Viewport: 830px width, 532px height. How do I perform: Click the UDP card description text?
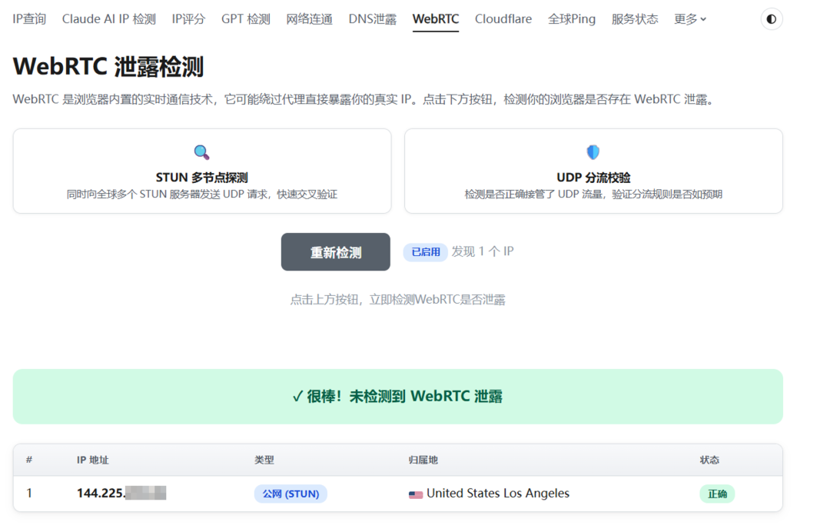coord(593,195)
